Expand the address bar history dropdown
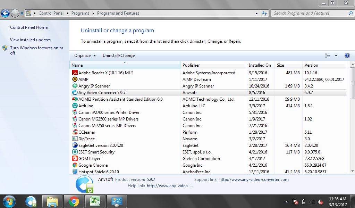The image size is (355, 208). tap(256, 13)
